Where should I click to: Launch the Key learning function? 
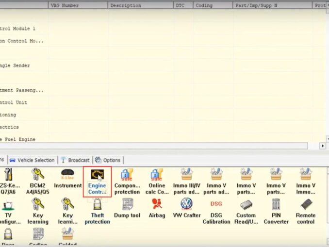pos(38,211)
